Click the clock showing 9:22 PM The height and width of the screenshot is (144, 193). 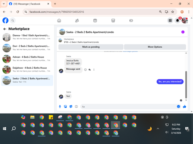(x=176, y=125)
